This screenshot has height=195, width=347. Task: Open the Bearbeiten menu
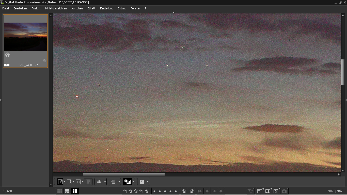[x=20, y=8]
